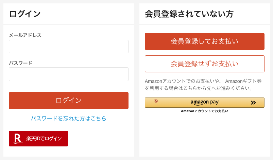The width and height of the screenshot is (273, 160).
Task: Click the ログイン panel heading
Action: click(x=25, y=14)
